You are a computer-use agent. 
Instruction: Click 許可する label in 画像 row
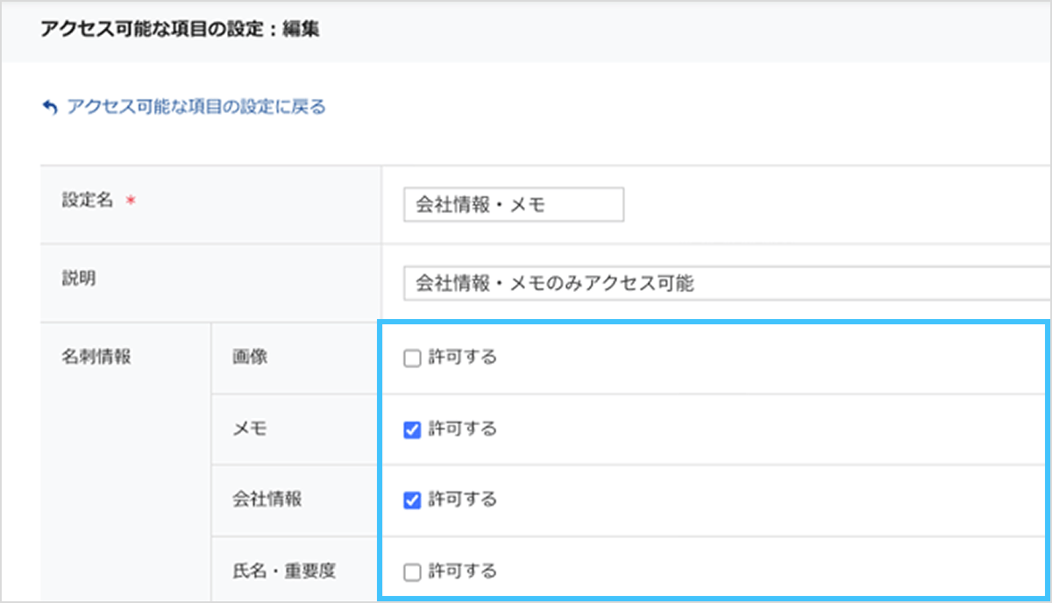(x=462, y=358)
